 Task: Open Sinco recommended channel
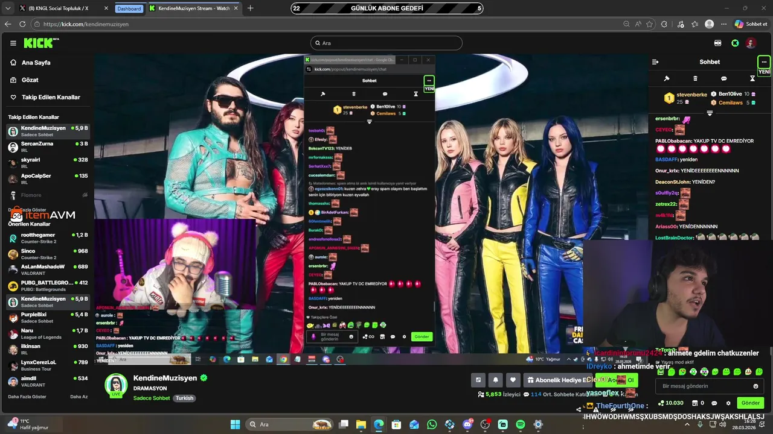pos(48,254)
